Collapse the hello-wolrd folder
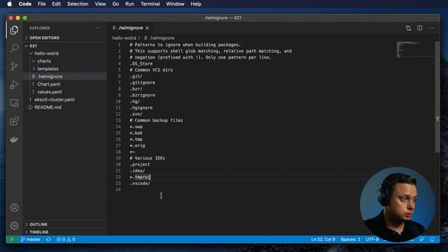448x252 pixels. (x=65, y=53)
